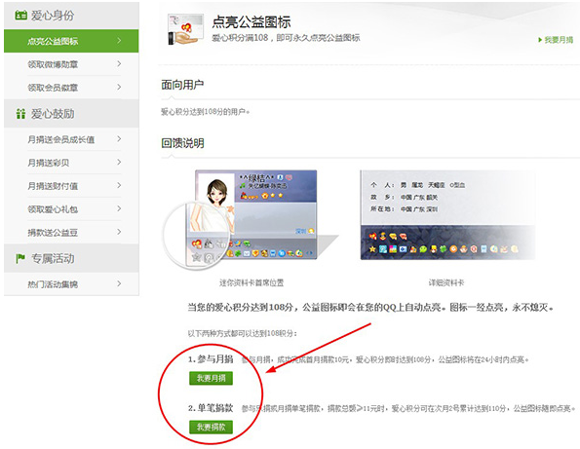The width and height of the screenshot is (580, 449).
Task: Click the 爱心鼓励 section heading
Action: point(53,114)
